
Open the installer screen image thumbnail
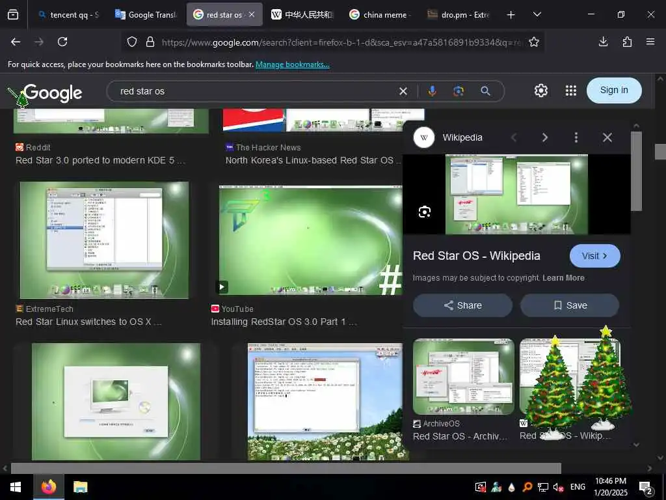[x=116, y=401]
